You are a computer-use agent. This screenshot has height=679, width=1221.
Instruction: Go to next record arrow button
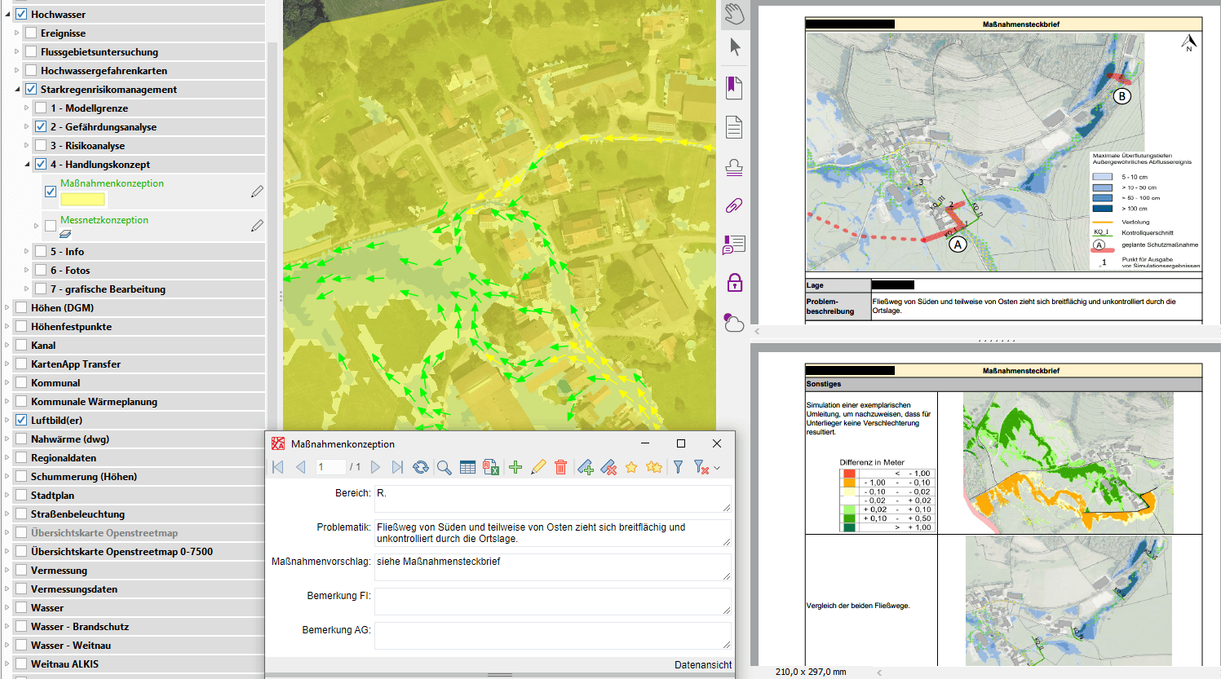point(376,467)
